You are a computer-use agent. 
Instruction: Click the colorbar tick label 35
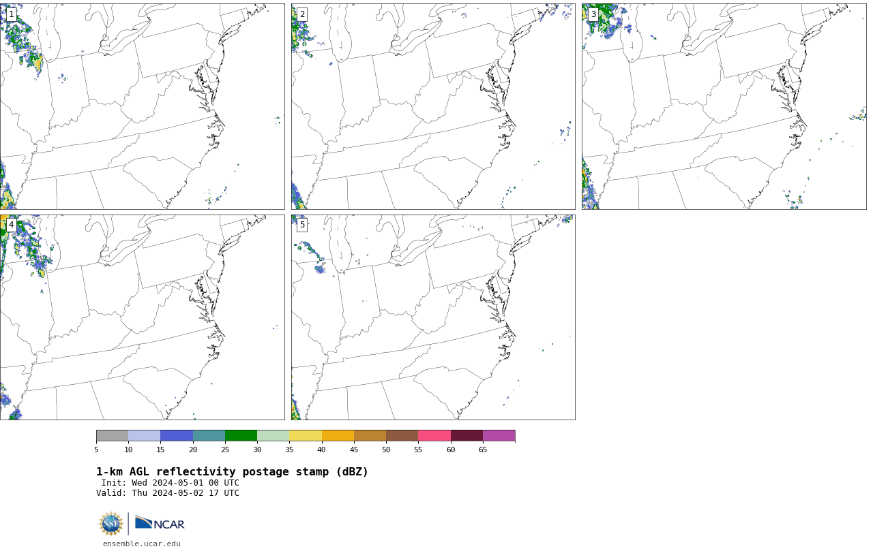(289, 450)
